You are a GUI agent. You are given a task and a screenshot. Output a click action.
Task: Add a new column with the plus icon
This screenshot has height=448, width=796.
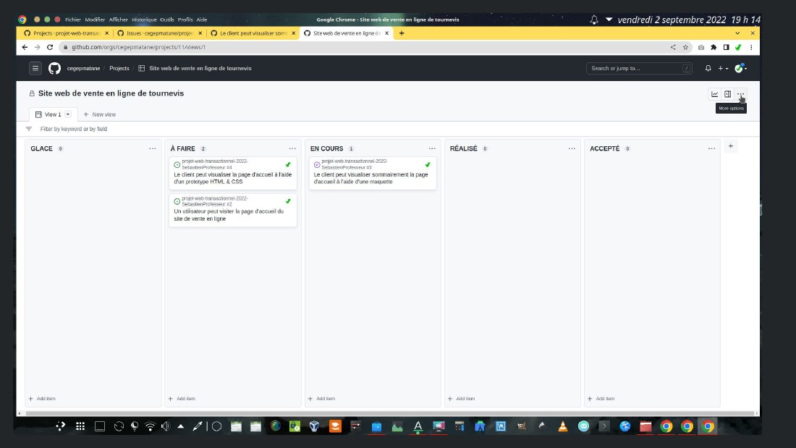[731, 146]
